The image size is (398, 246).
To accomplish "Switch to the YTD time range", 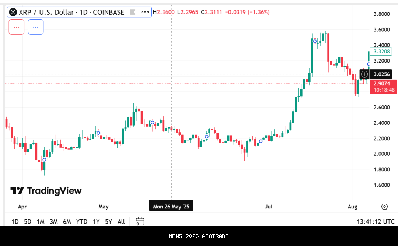I will point(81,222).
